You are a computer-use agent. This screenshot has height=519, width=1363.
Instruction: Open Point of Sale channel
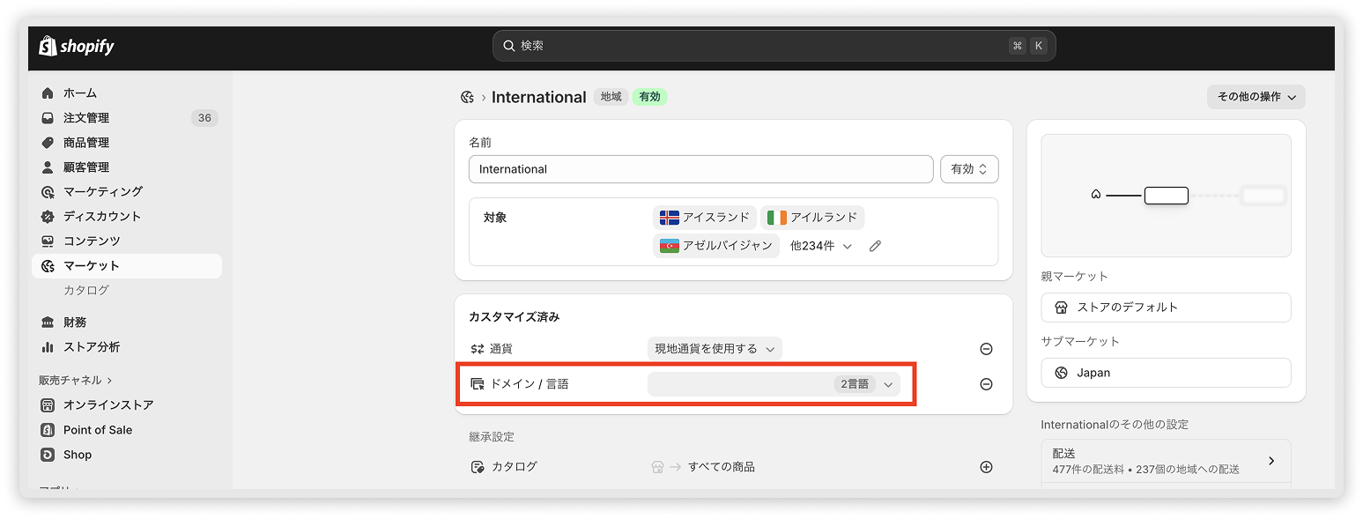click(x=97, y=430)
